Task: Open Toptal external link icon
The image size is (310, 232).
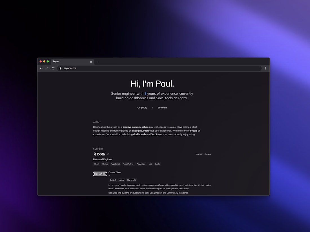Action: pyautogui.click(x=108, y=154)
